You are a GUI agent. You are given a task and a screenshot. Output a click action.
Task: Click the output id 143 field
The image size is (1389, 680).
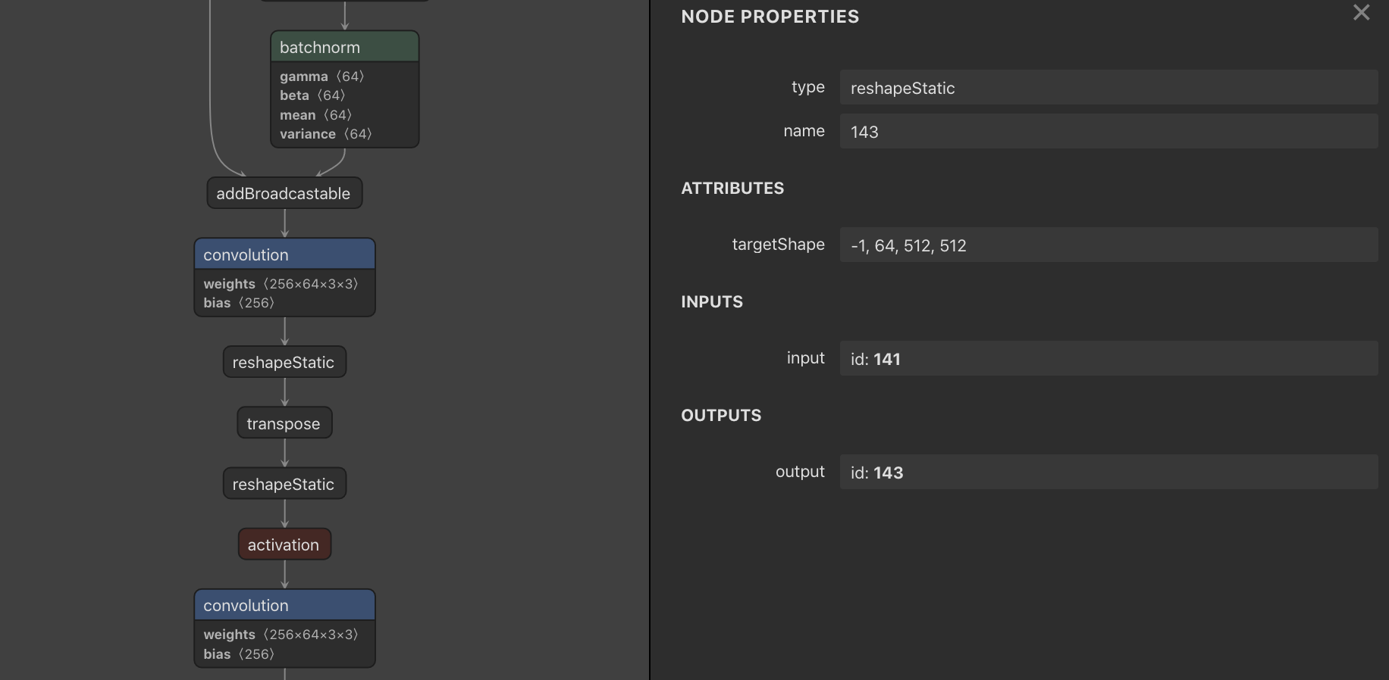pyautogui.click(x=1108, y=472)
